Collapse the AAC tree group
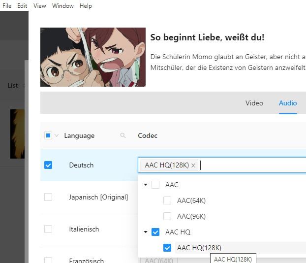The height and width of the screenshot is (263, 306). [x=146, y=185]
